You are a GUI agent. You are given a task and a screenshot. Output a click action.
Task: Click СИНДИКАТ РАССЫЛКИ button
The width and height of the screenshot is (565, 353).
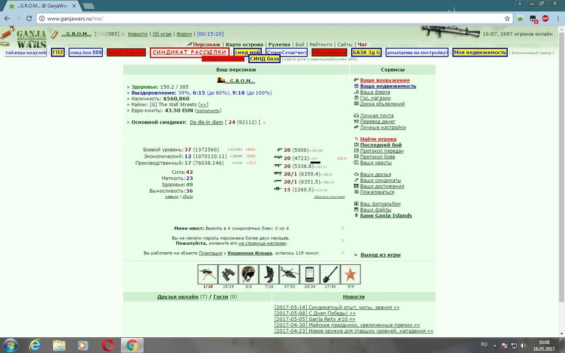pos(190,53)
